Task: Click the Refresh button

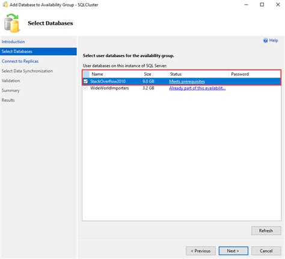Action: [266, 231]
